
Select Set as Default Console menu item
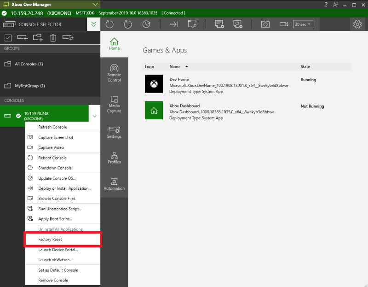63,270
